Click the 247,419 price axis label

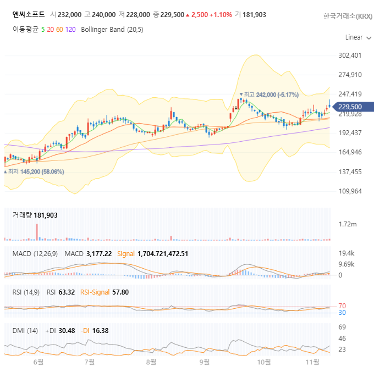350,94
